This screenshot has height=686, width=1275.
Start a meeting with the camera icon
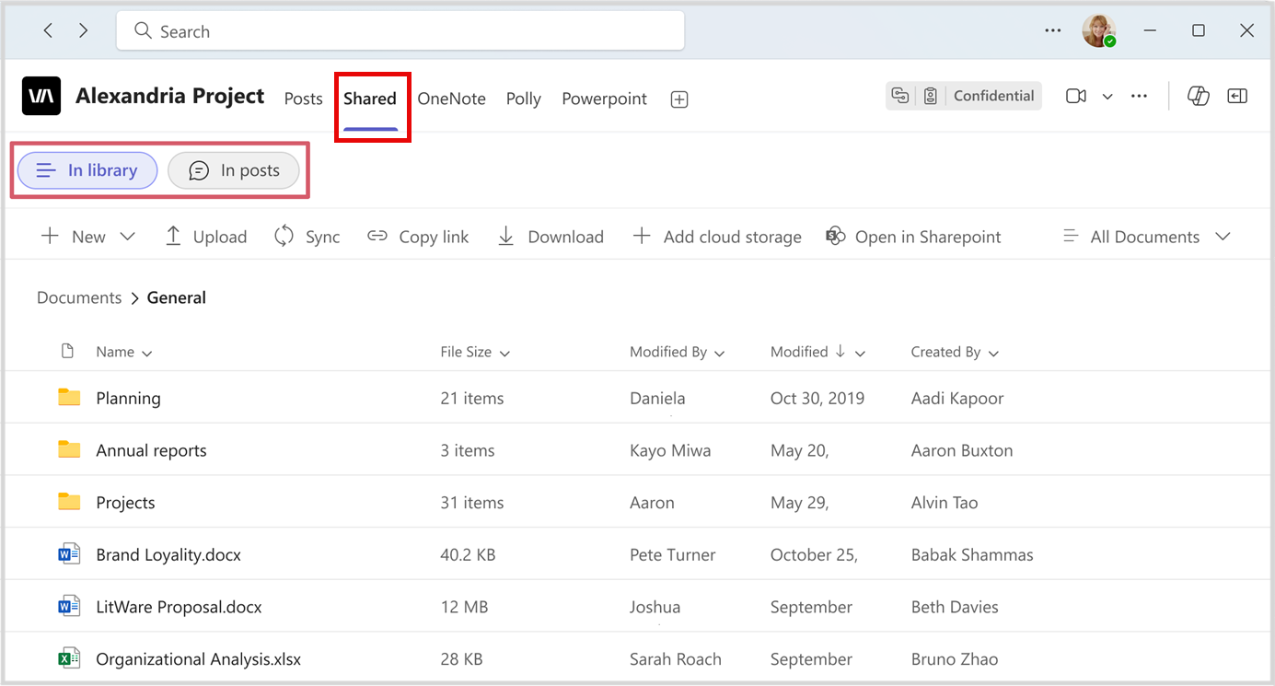pyautogui.click(x=1075, y=96)
